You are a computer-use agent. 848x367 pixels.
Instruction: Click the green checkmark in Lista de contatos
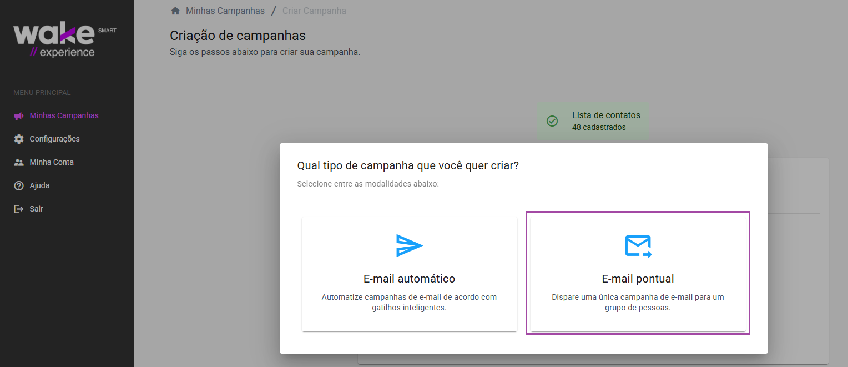click(x=552, y=121)
